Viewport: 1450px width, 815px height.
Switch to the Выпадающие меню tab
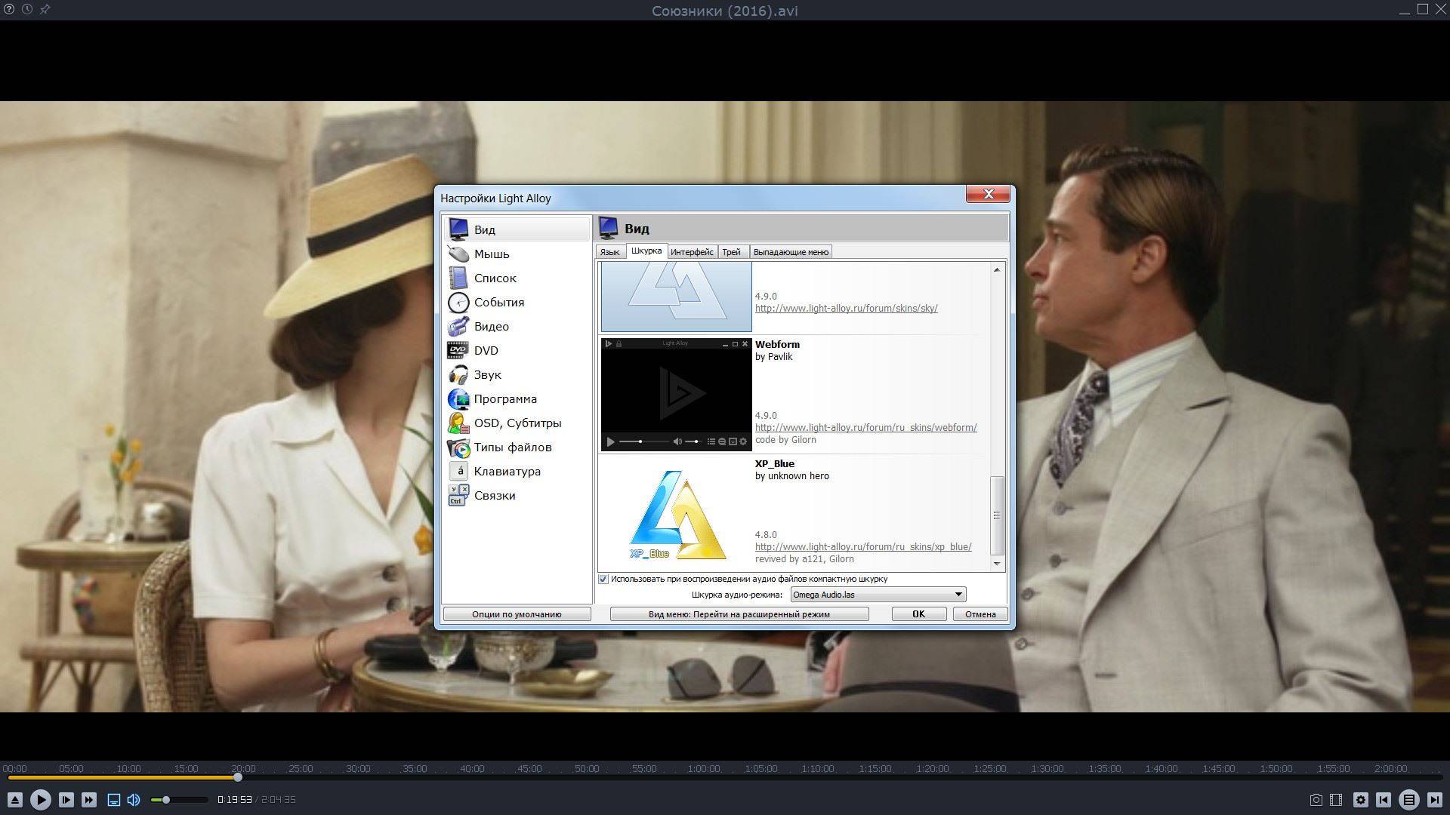point(791,252)
